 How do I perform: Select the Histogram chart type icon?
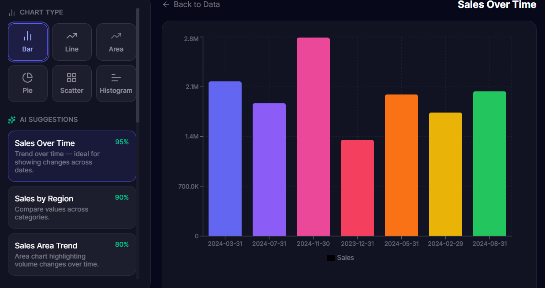pos(116,83)
